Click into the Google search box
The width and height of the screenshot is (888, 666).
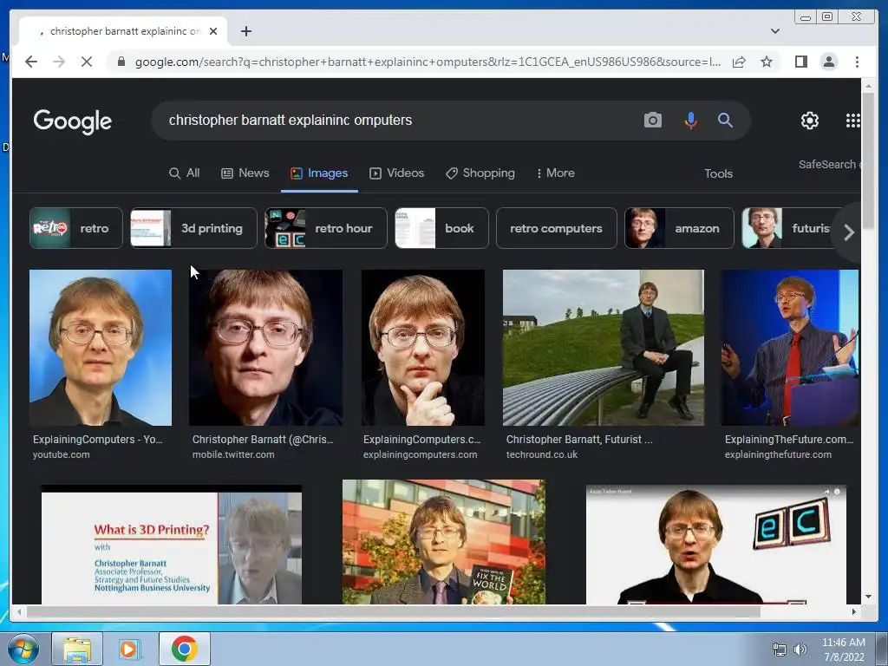tap(396, 120)
